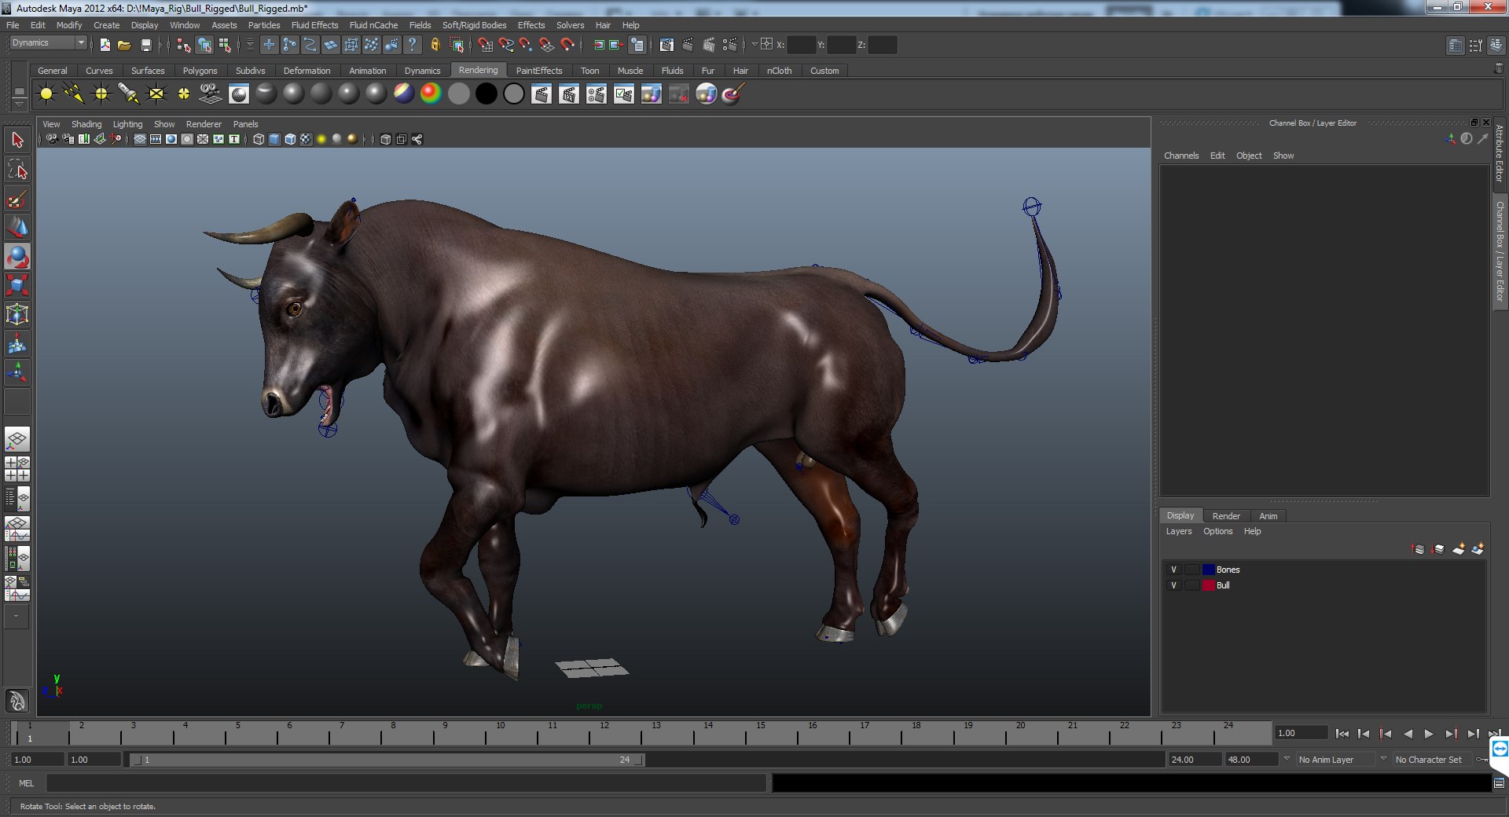Choose the Paint Selection tool
Image resolution: width=1509 pixels, height=817 pixels.
[x=17, y=199]
